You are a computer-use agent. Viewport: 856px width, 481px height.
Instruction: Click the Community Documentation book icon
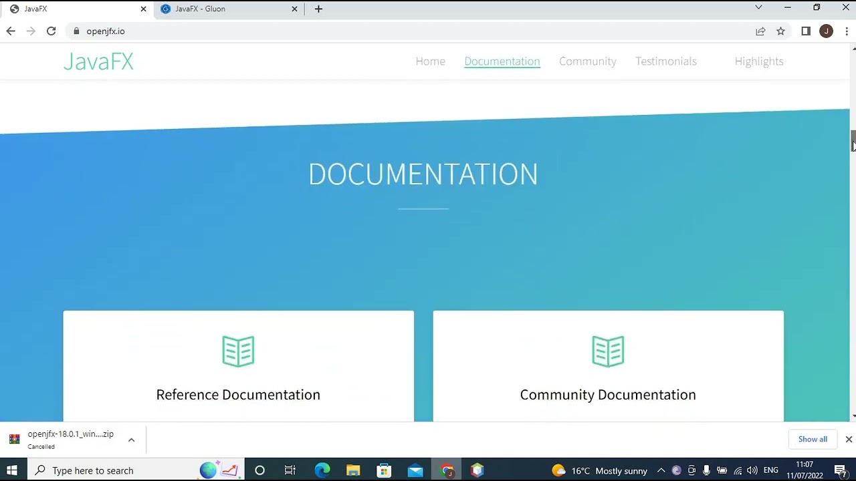(x=608, y=351)
